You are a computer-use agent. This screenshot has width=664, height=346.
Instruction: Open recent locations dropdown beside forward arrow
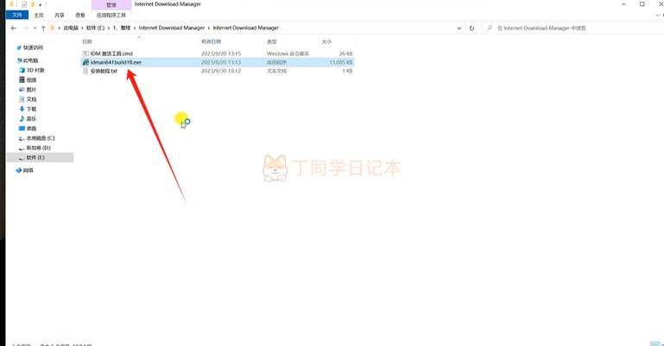(35, 28)
